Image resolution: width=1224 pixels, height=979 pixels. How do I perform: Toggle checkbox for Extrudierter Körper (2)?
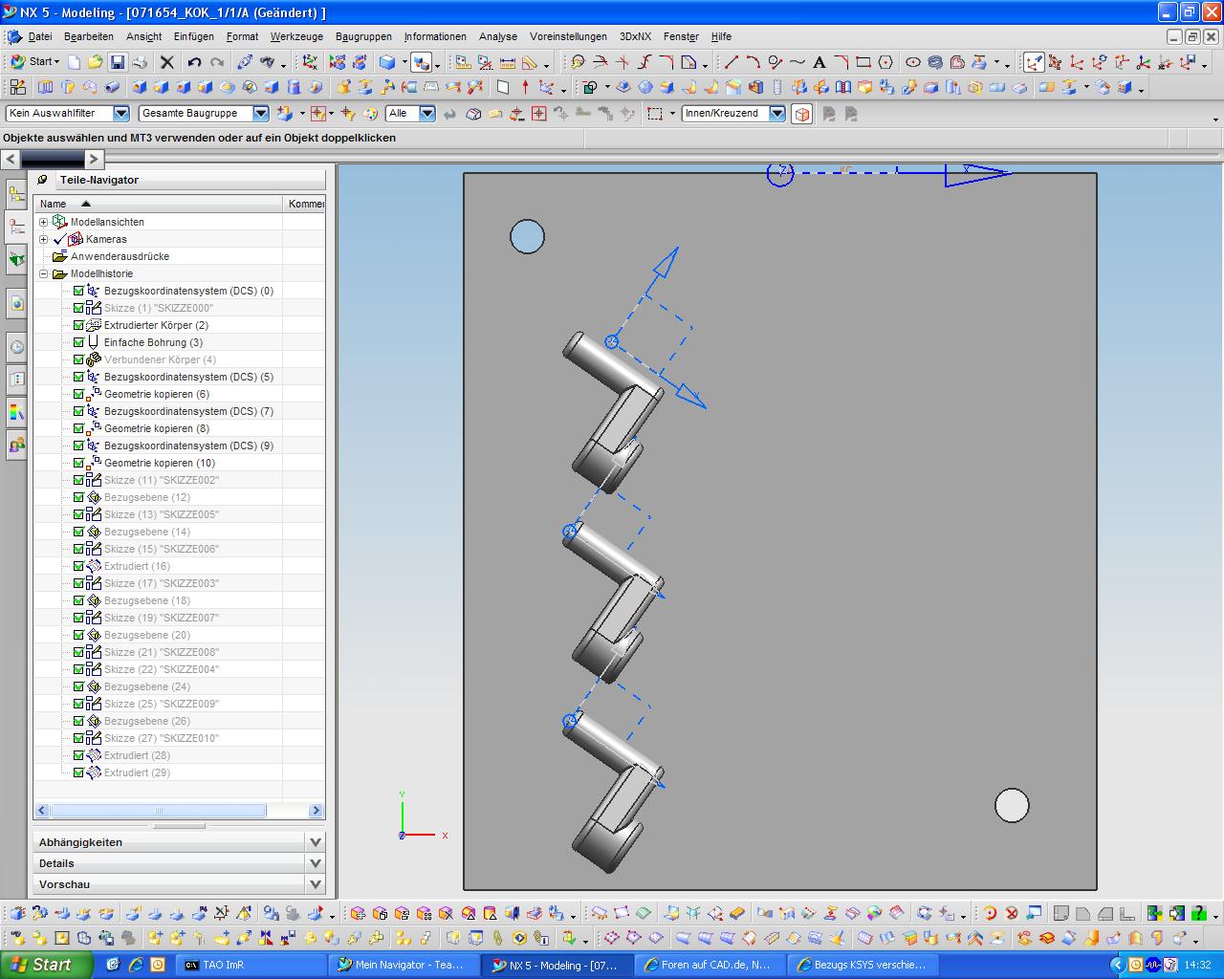[x=78, y=325]
